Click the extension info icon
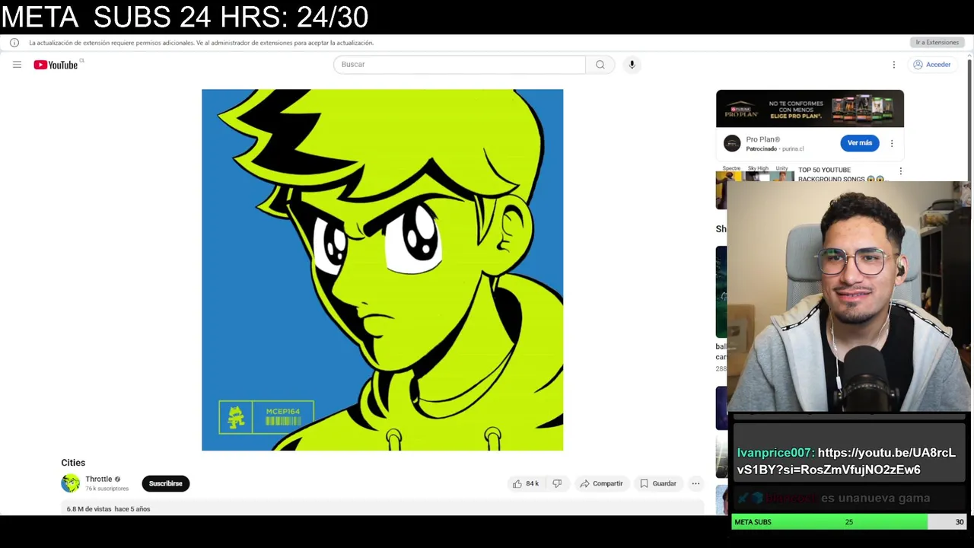 (x=14, y=43)
